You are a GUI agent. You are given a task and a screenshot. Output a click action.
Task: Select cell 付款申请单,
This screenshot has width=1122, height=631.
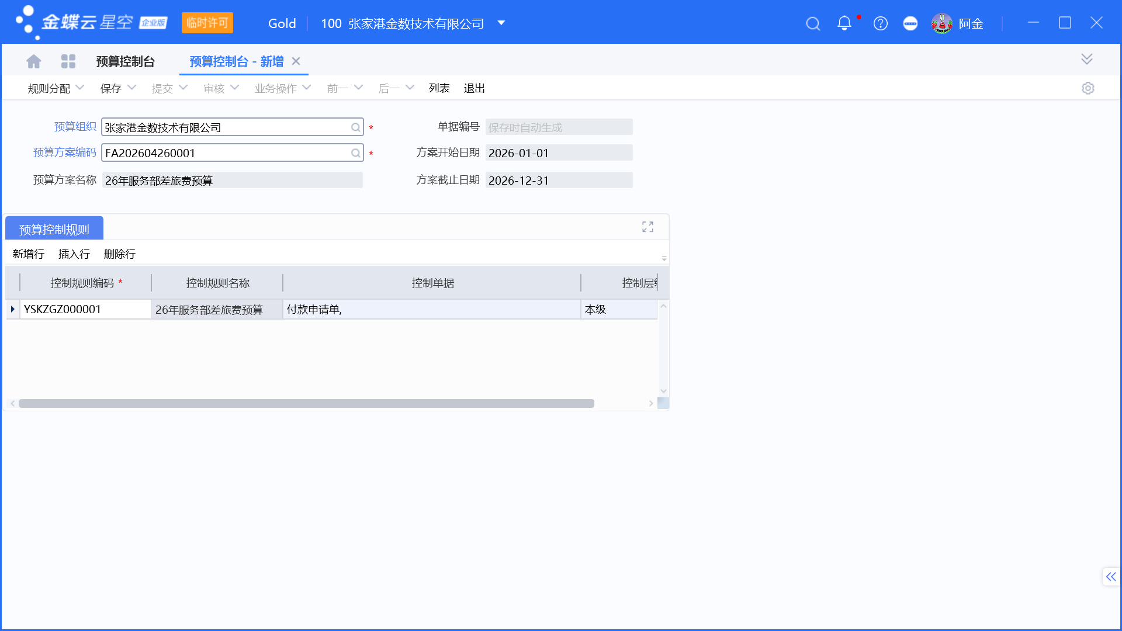click(432, 310)
